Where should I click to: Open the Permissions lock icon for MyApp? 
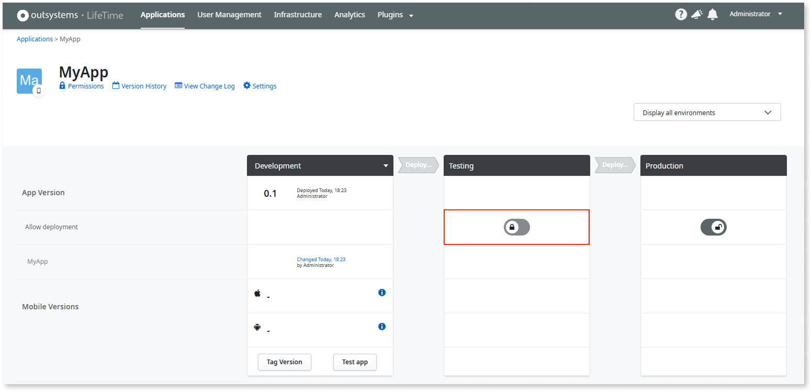[62, 85]
